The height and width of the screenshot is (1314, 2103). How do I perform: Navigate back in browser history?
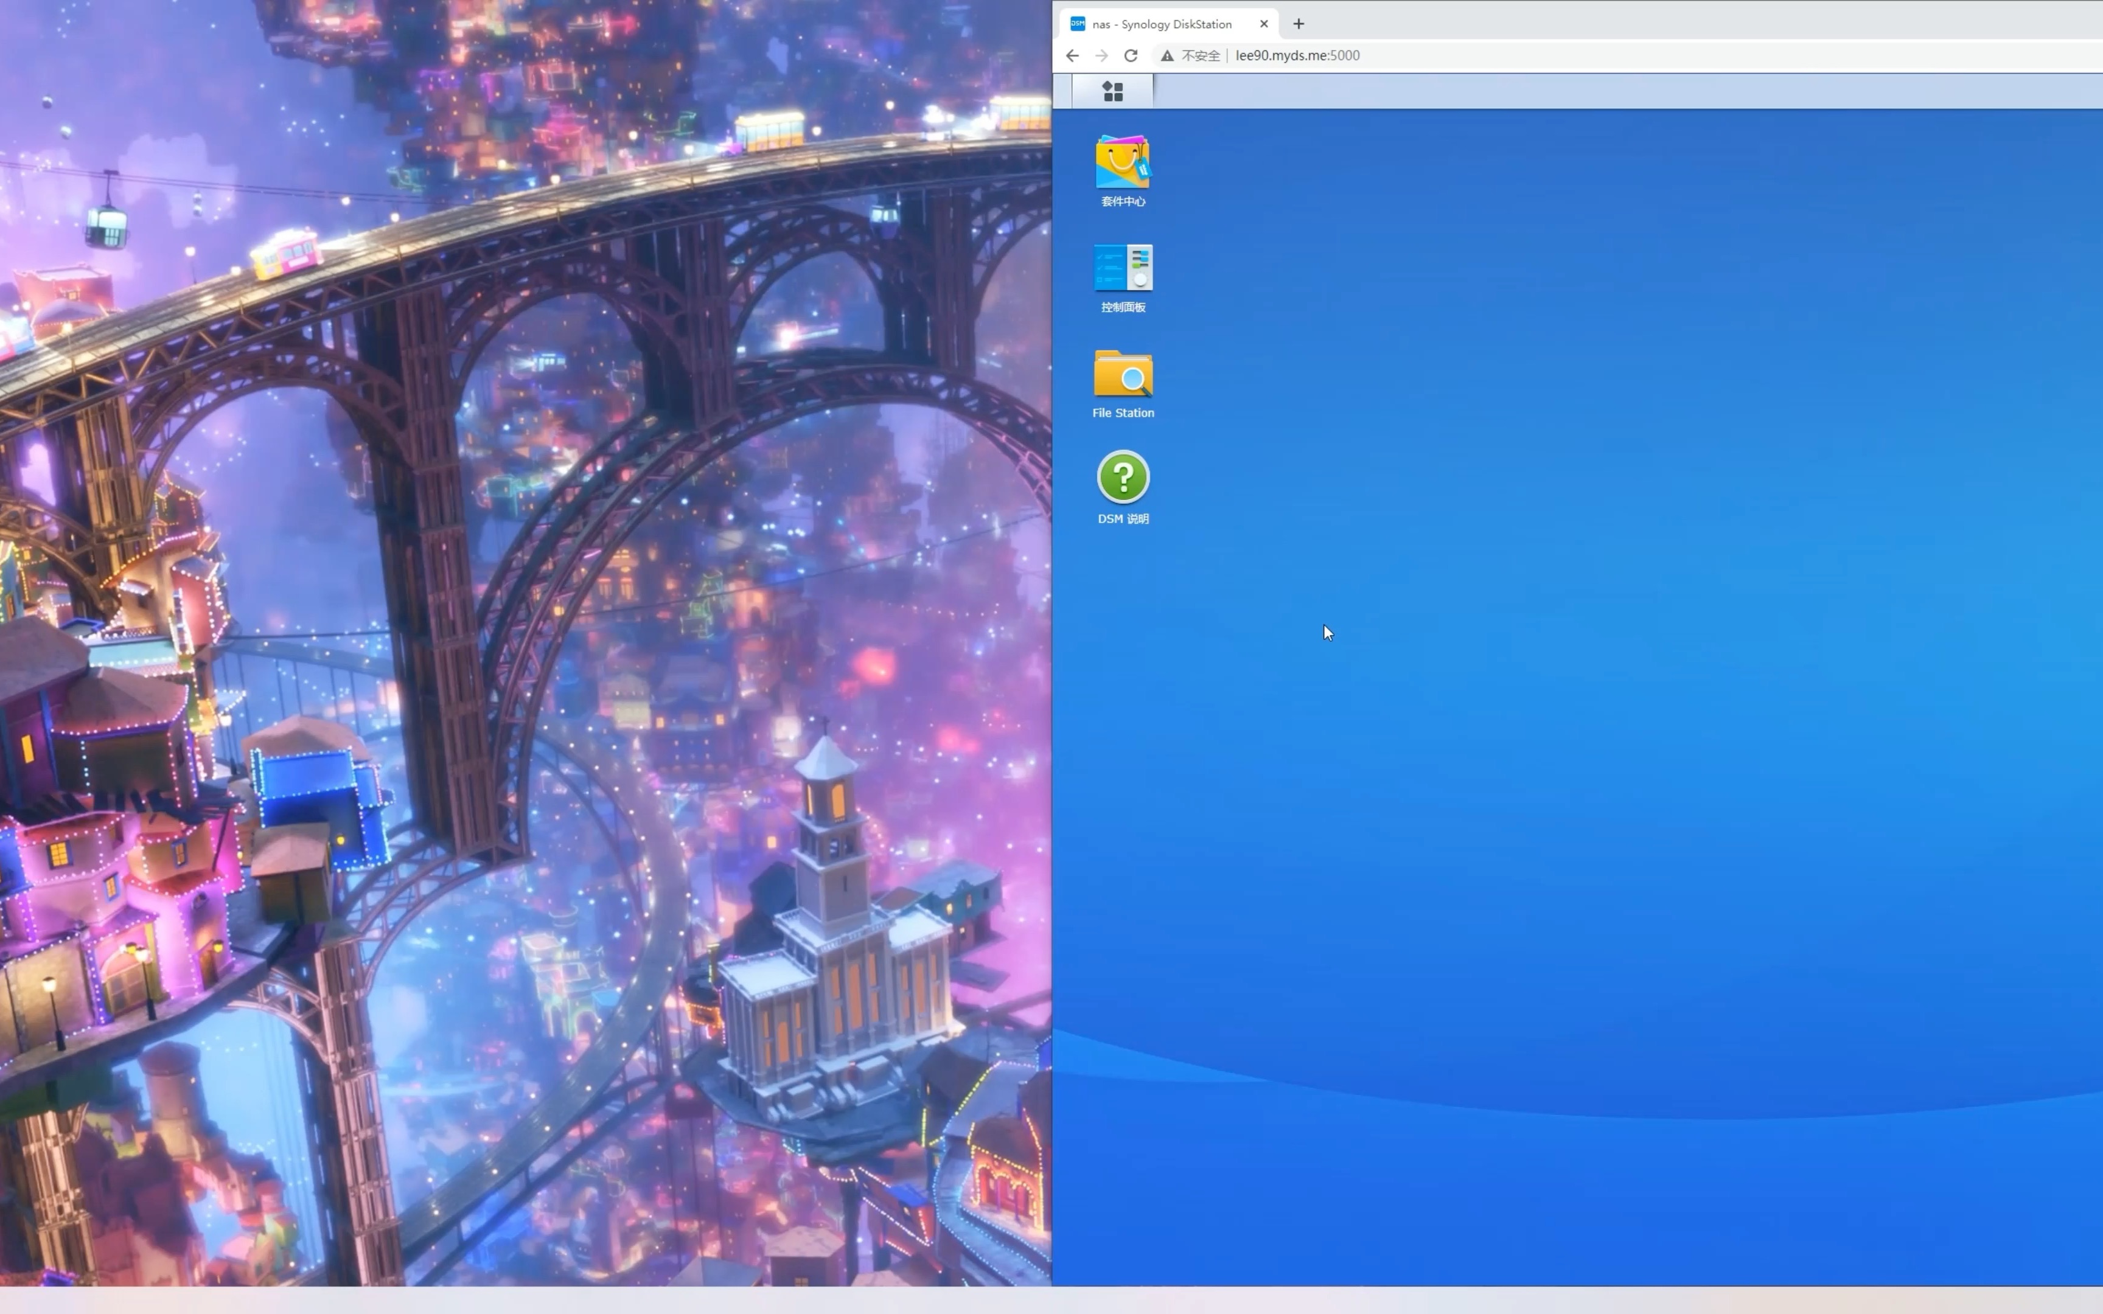point(1073,55)
